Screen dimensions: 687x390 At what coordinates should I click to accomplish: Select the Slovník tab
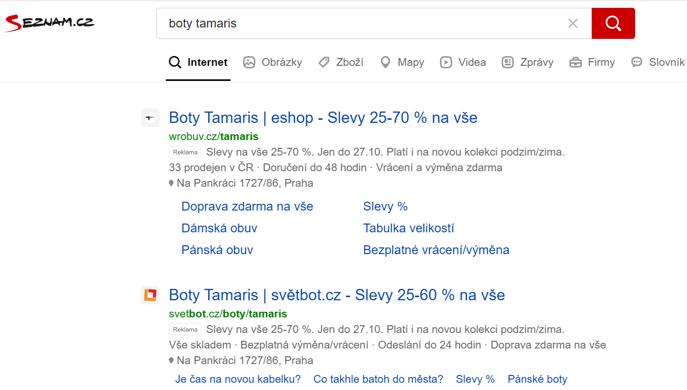coord(658,62)
